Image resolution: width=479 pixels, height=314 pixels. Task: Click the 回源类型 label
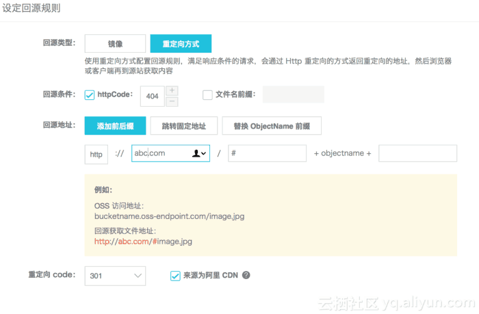(x=59, y=43)
